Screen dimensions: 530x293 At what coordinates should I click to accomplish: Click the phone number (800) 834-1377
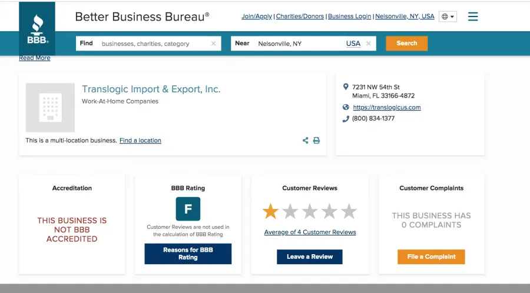point(373,118)
